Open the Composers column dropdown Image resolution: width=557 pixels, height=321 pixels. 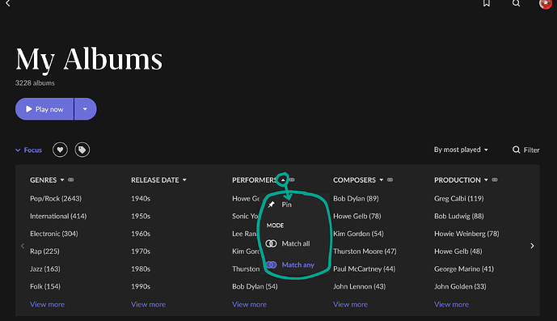coord(382,180)
